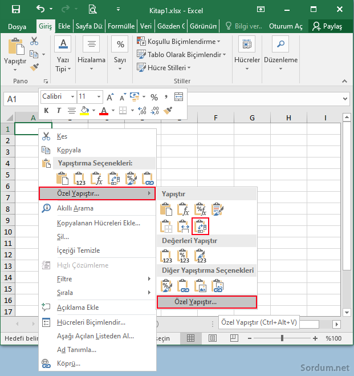Click the Copy icon in the Pano group

(x=34, y=54)
